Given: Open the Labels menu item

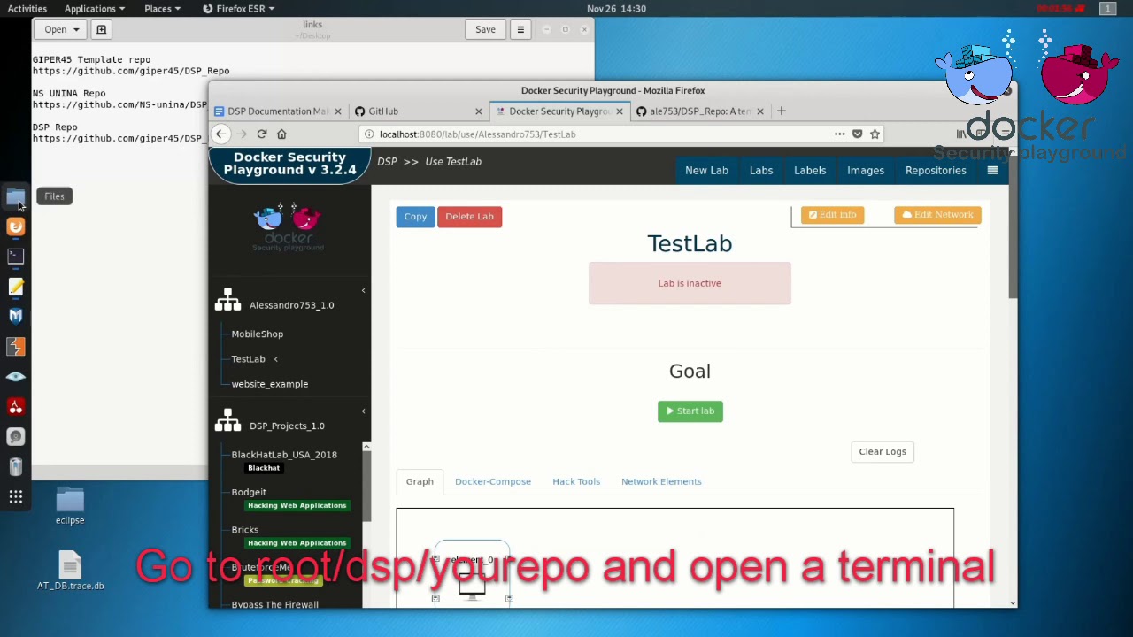Looking at the screenshot, I should point(810,170).
